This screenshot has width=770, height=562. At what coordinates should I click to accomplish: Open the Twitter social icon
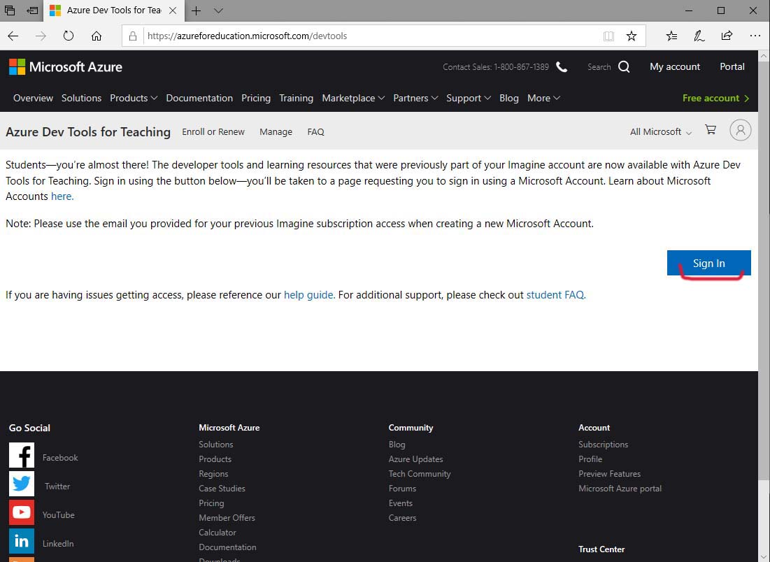point(22,484)
